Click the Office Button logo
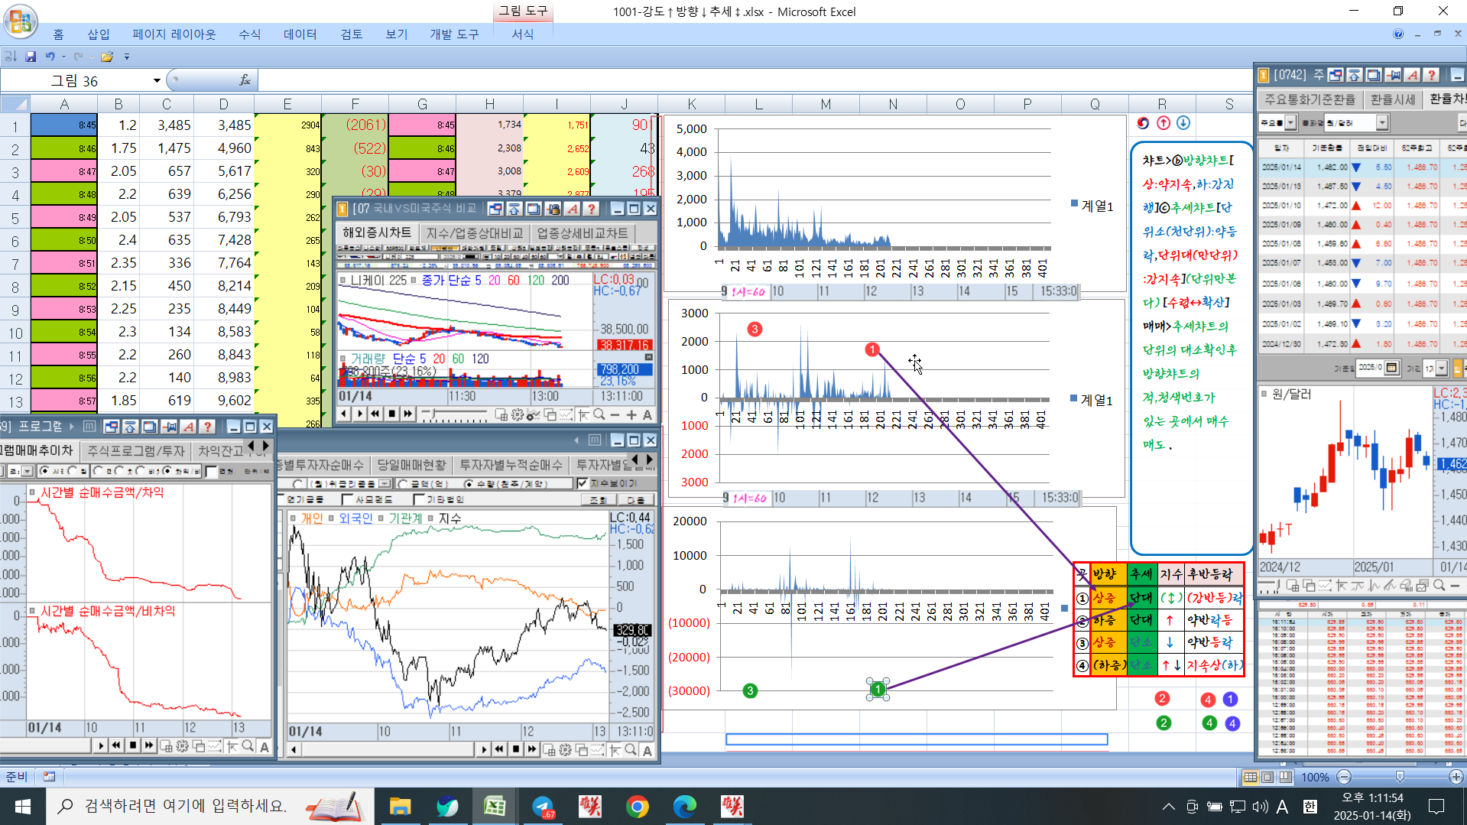The image size is (1467, 825). point(21,21)
